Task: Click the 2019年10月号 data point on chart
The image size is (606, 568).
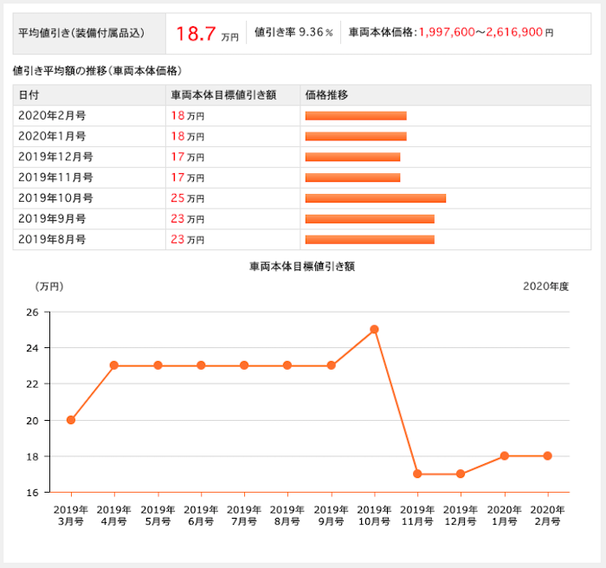Action: tap(374, 329)
